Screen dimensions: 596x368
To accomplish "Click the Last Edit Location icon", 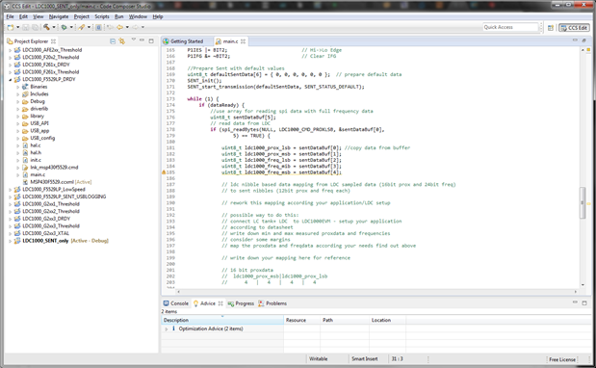I will pyautogui.click(x=110, y=27).
